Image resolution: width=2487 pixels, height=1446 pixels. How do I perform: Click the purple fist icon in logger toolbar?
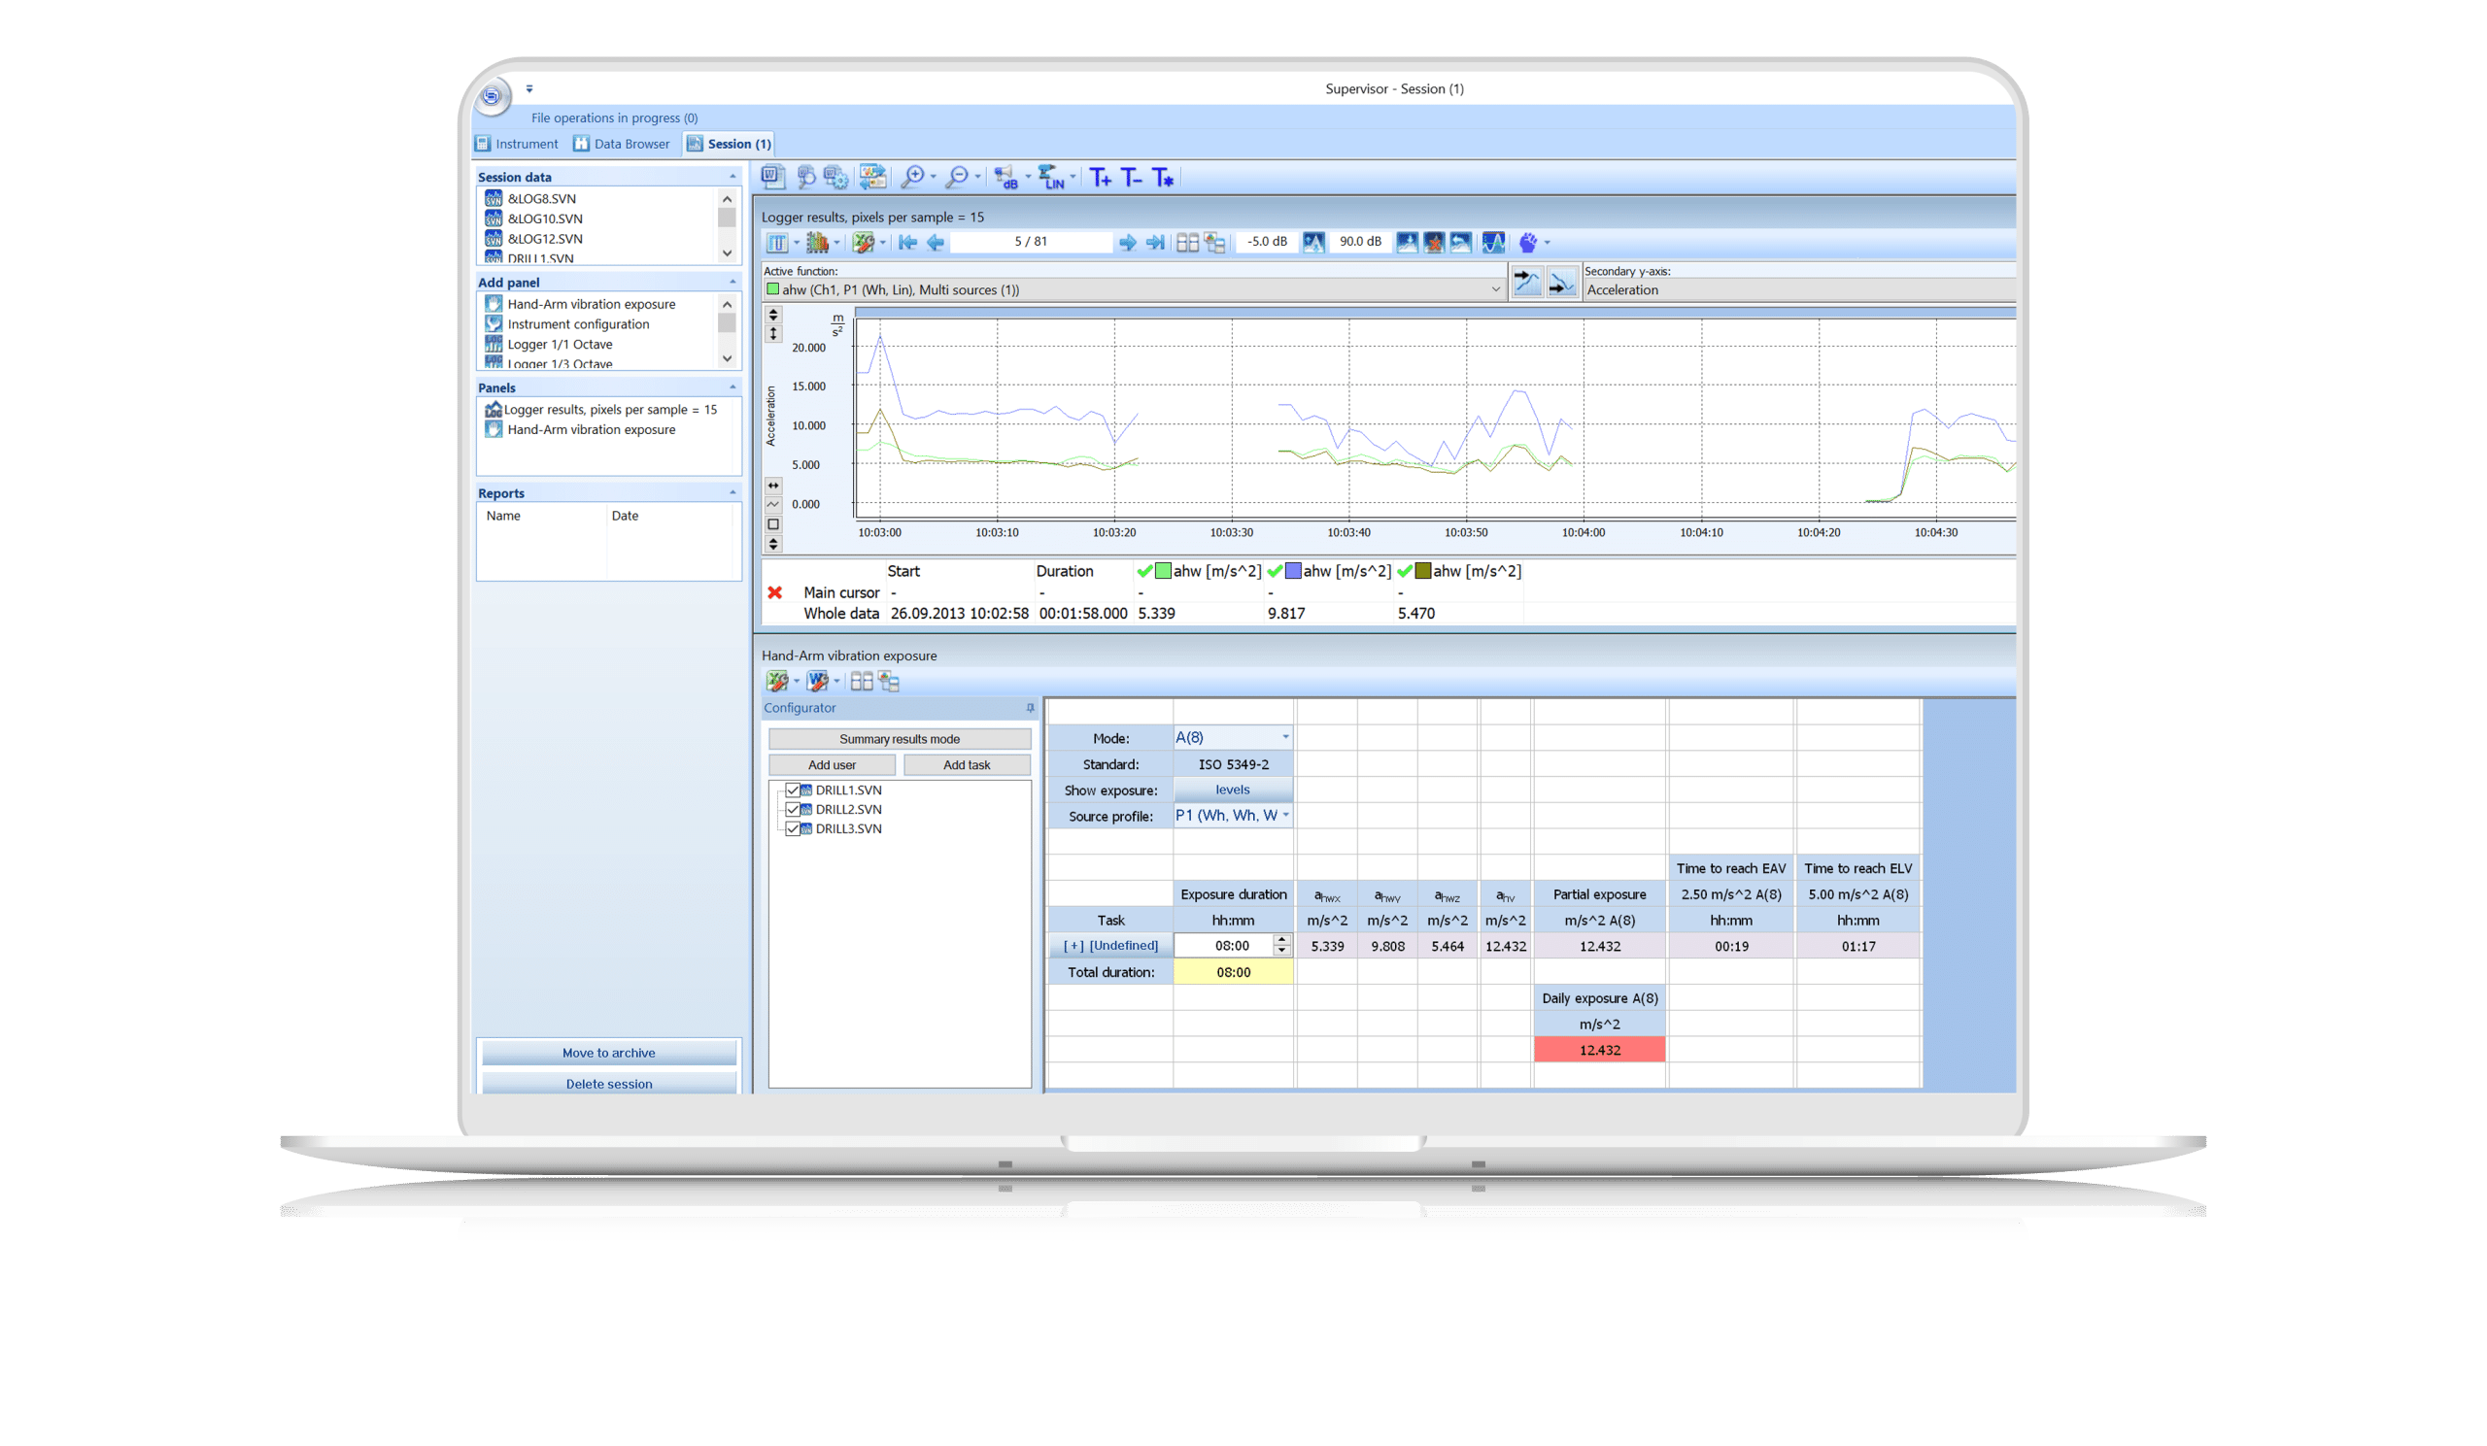(1528, 243)
